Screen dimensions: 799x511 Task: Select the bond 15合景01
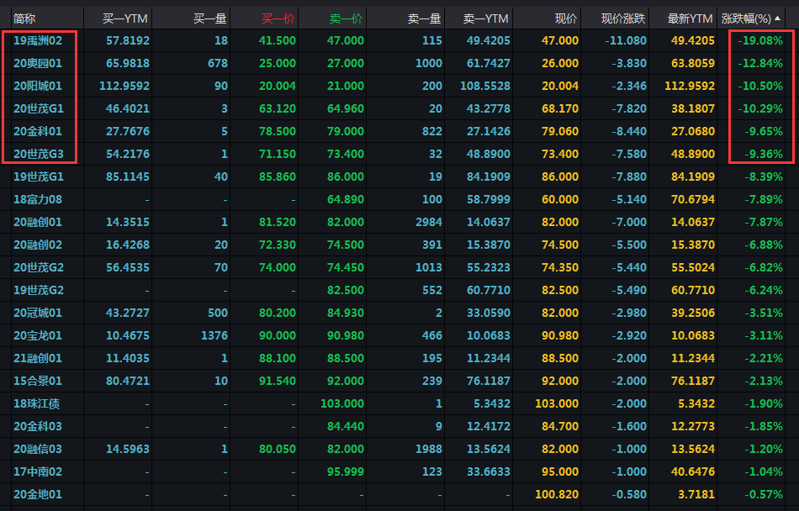pyautogui.click(x=38, y=381)
